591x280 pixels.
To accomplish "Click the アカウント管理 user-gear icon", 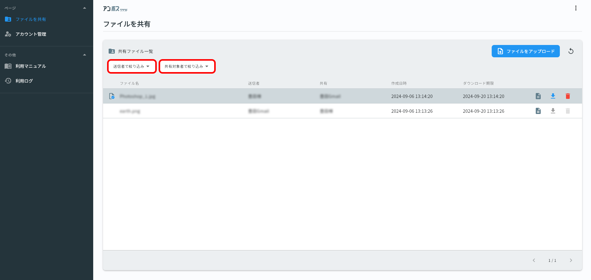I will (8, 34).
